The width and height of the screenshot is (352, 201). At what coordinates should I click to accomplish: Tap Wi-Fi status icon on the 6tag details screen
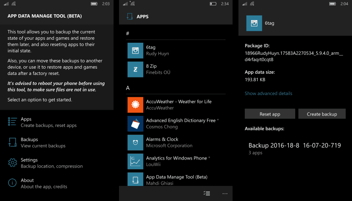(x=252, y=4)
